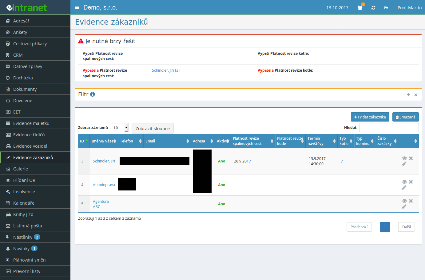Screen dimensions: 425x280
Task: Click the hamburger menu icon in header
Action: click(77, 7)
